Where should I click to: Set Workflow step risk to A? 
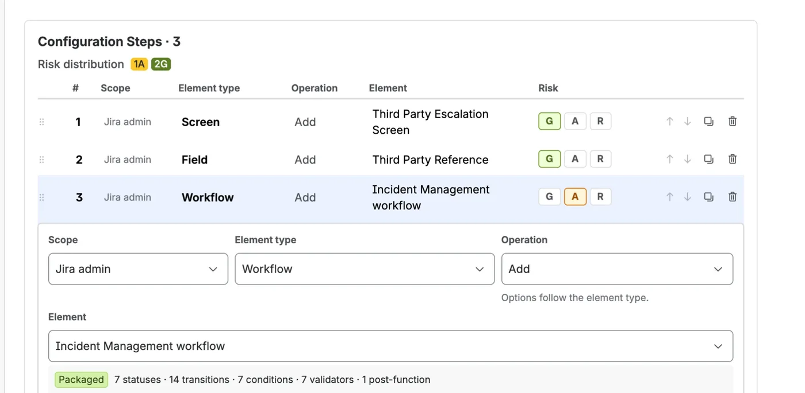tap(575, 197)
